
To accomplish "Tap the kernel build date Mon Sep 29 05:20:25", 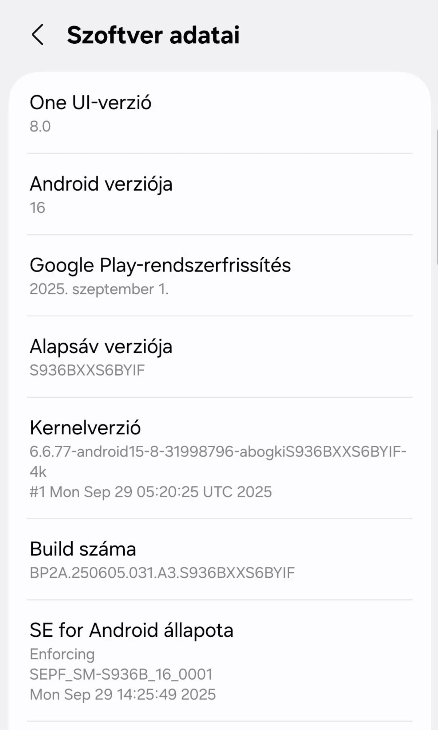I will (151, 492).
